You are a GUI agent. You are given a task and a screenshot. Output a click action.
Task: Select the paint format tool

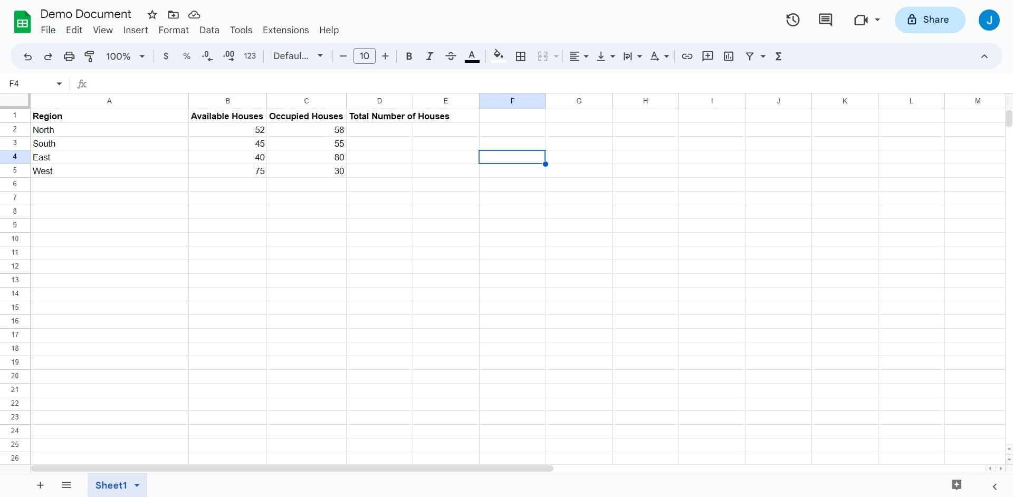(89, 56)
